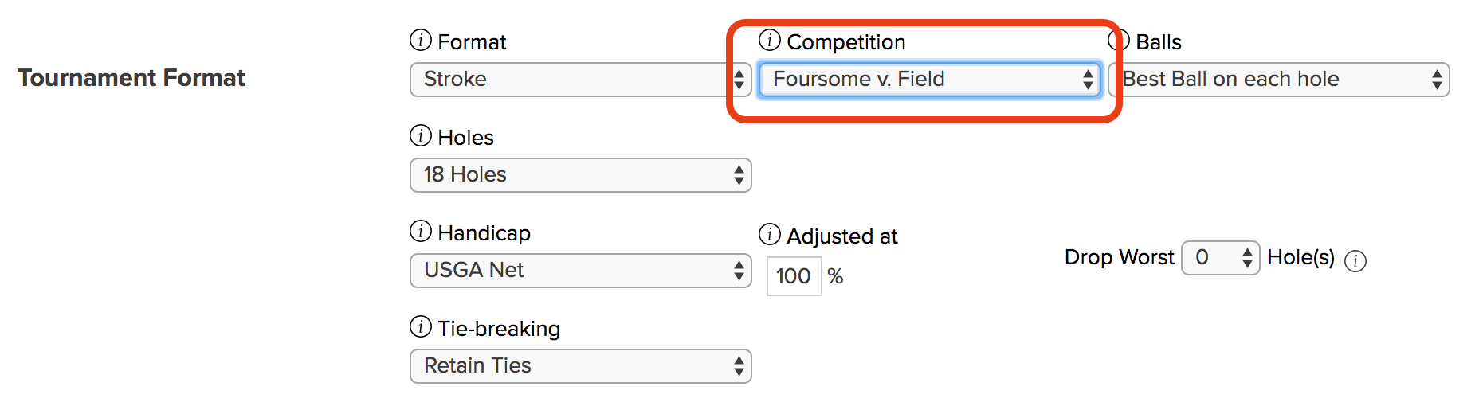
Task: Click the info icon beside Handicap
Action: pyautogui.click(x=421, y=231)
